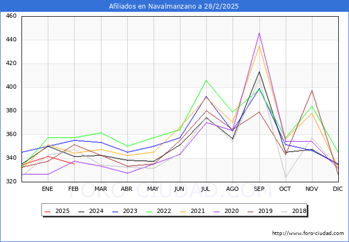Click the 360 y-axis value
349x242 pixels.
click(11, 134)
